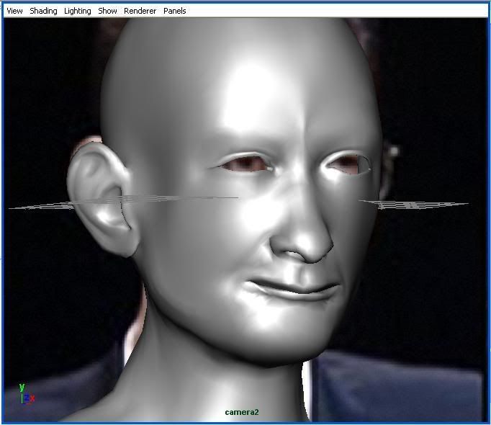This screenshot has height=425, width=491.
Task: Open the Panels menu
Action: pos(175,11)
